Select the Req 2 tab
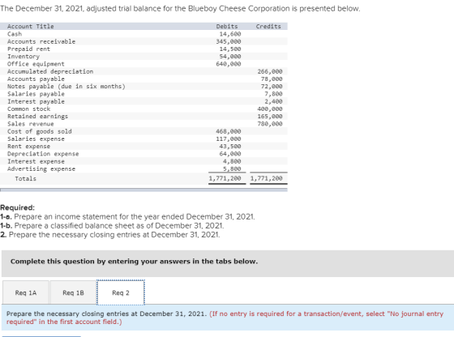 point(121,292)
